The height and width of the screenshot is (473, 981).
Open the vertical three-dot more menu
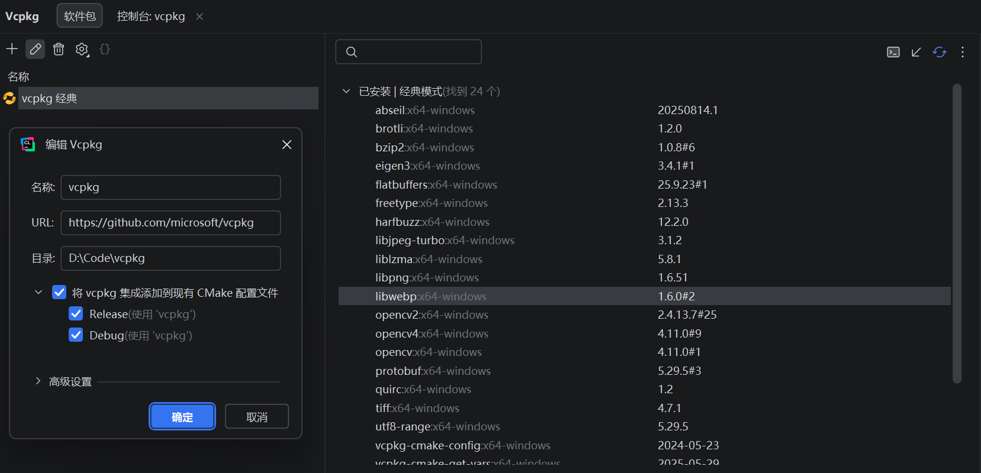(x=963, y=52)
